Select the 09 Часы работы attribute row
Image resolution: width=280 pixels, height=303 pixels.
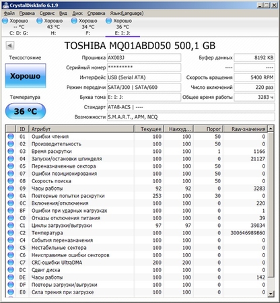point(137,189)
